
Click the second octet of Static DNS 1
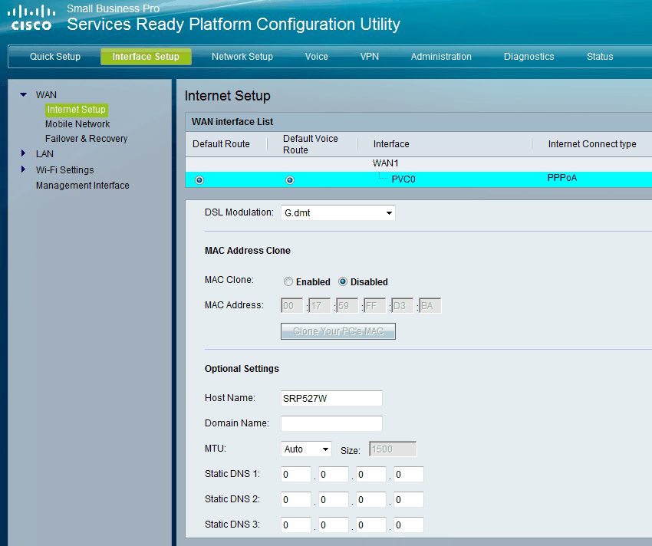coord(334,475)
